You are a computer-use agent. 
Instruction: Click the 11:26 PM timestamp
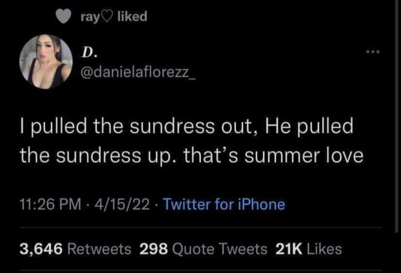pyautogui.click(x=50, y=204)
